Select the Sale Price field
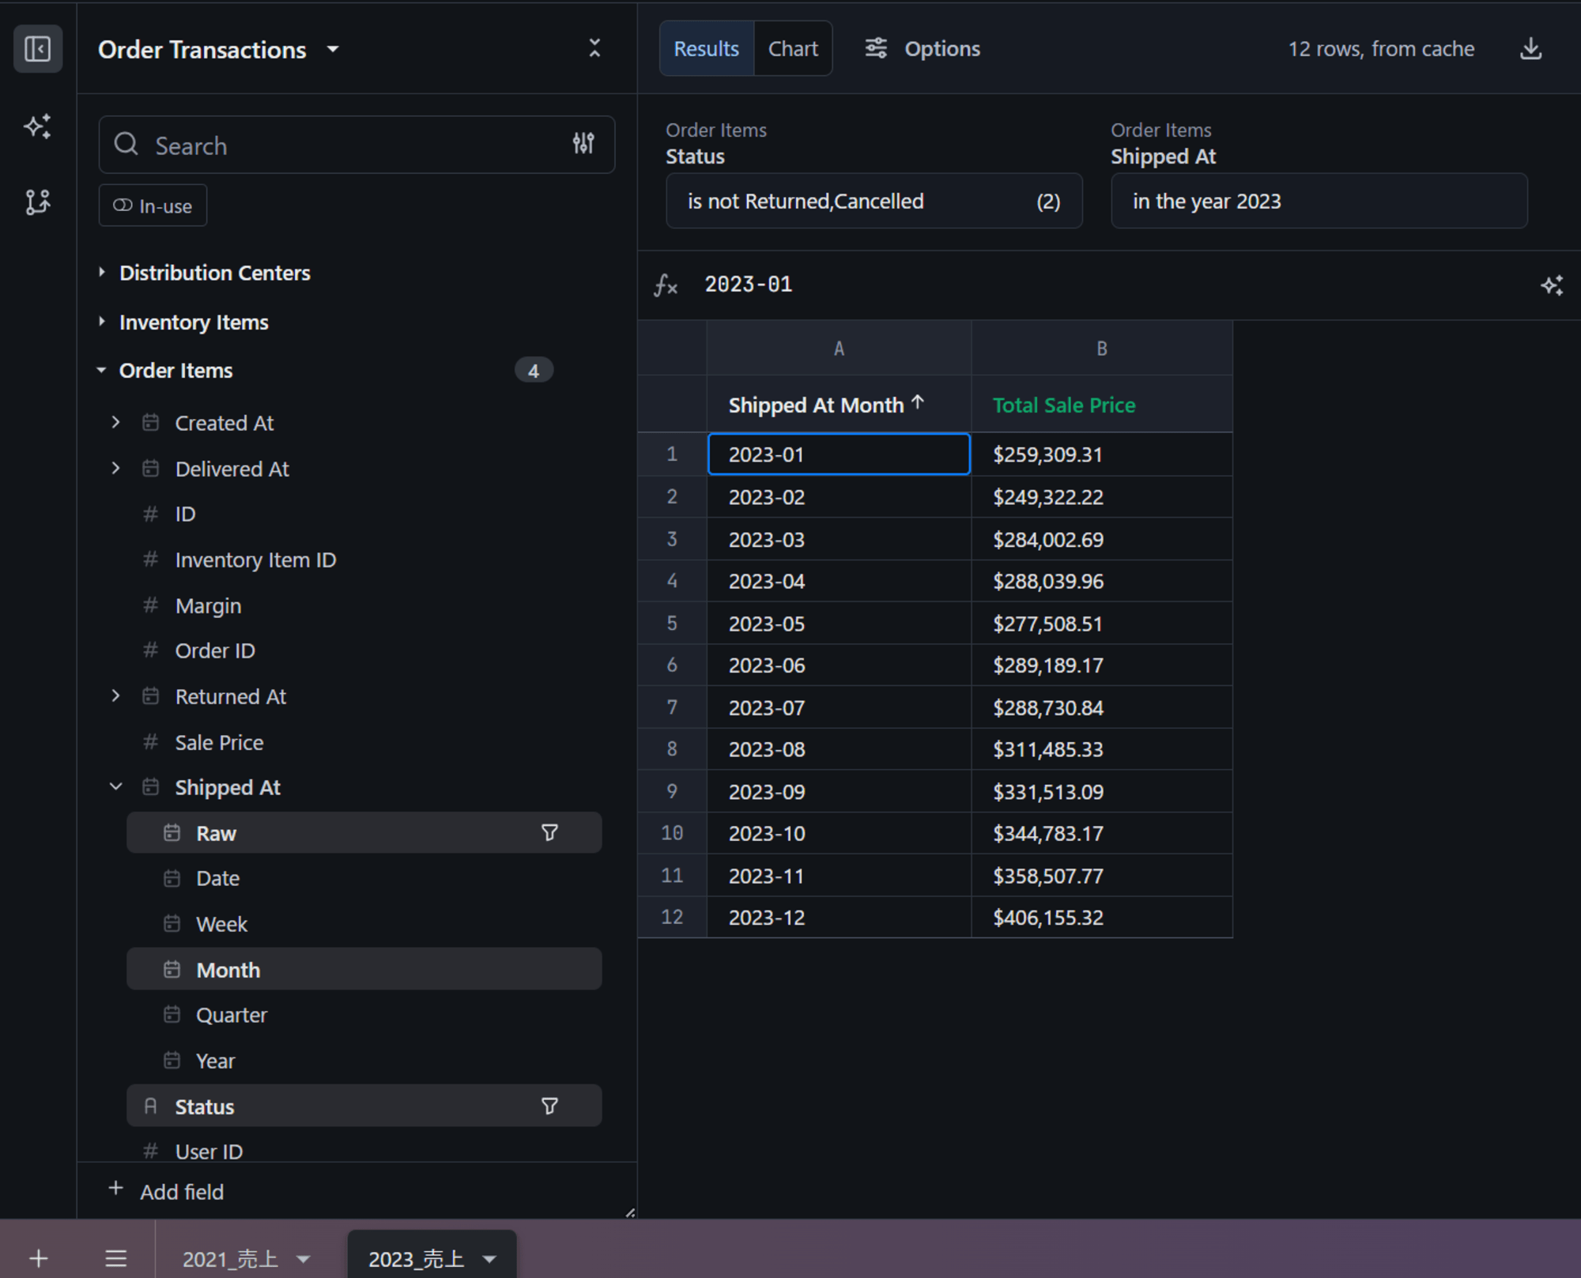Screen dimensions: 1581x1278 point(219,742)
